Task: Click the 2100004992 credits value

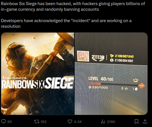Action: click(124, 61)
